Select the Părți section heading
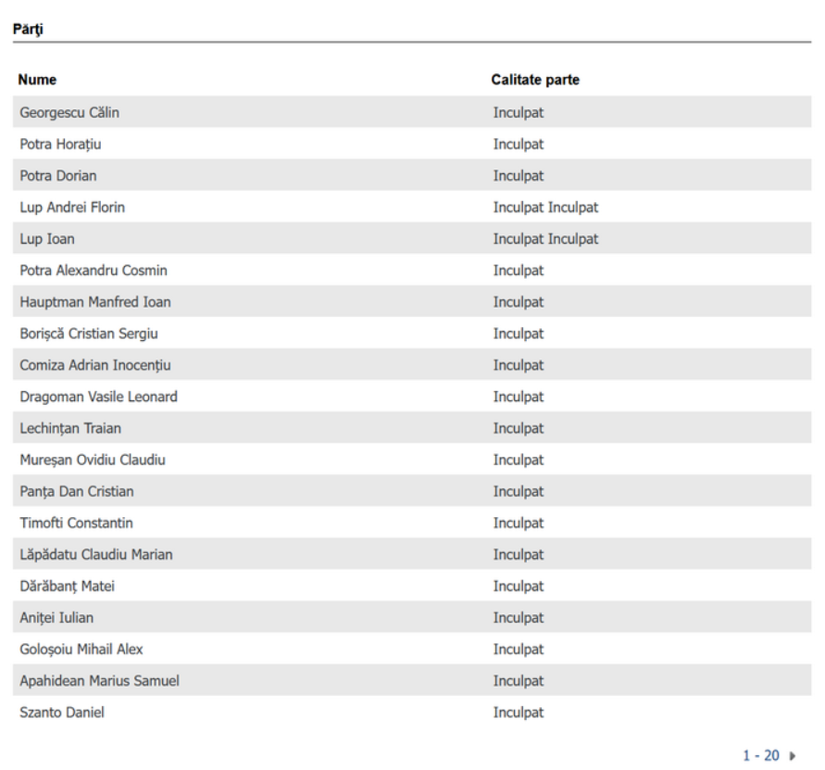Screen dimensions: 825x770 [x=28, y=30]
